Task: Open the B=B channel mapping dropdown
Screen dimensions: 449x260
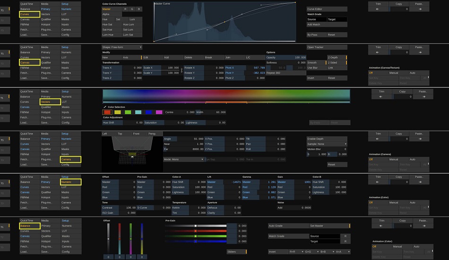Action: coord(327,252)
